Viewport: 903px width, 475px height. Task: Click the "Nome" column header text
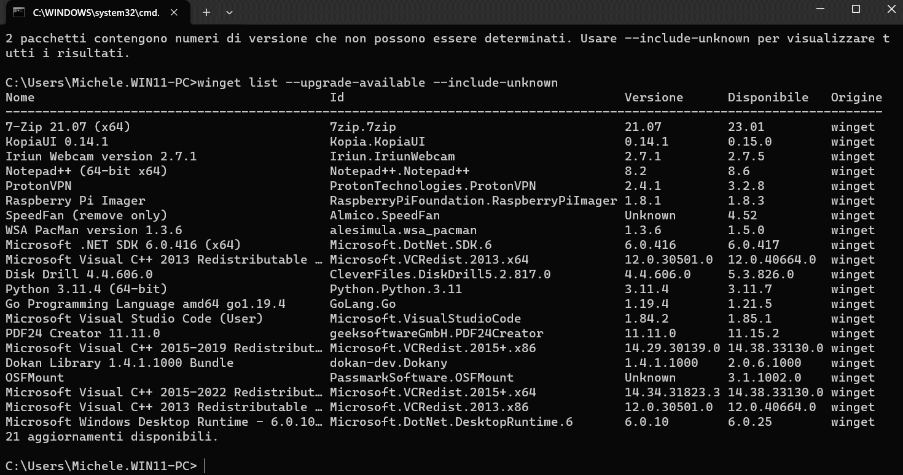(x=20, y=98)
